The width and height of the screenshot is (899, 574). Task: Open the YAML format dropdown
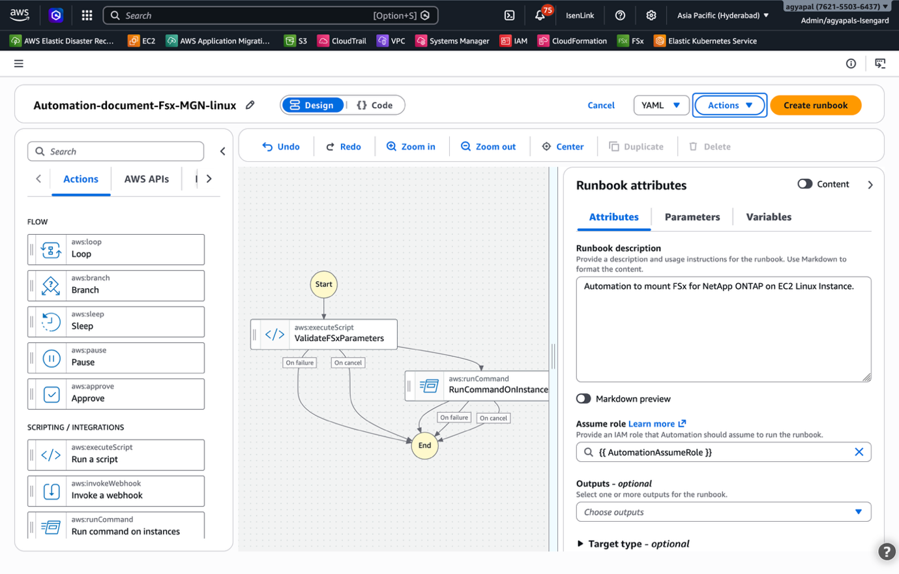pyautogui.click(x=661, y=105)
